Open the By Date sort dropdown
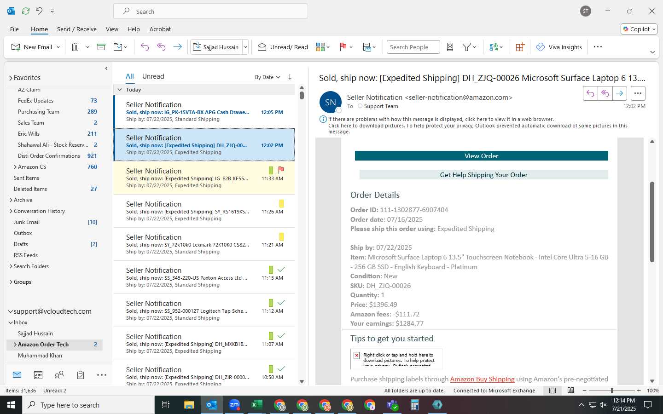The height and width of the screenshot is (414, 663). pyautogui.click(x=268, y=77)
